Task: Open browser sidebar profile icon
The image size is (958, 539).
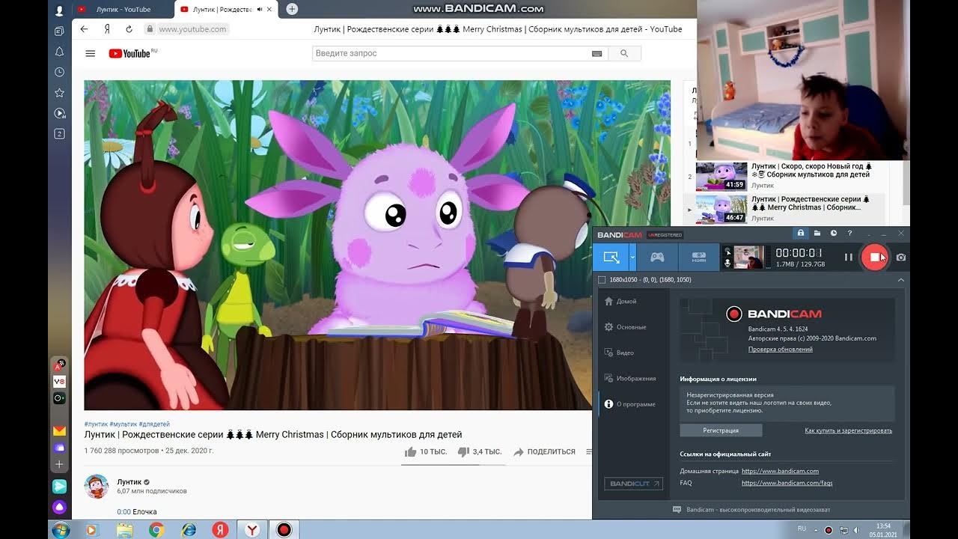Action: (59, 10)
